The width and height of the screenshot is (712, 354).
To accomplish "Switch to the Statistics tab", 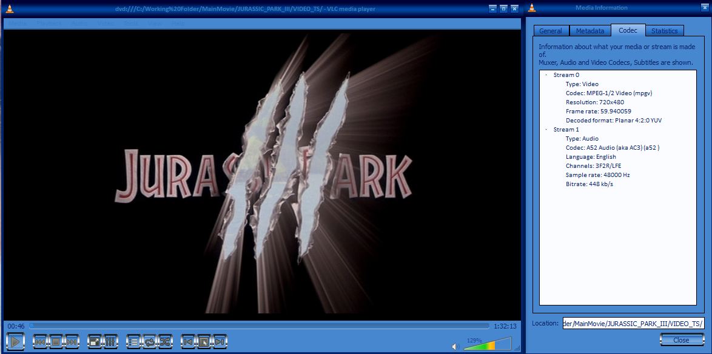I will 664,31.
